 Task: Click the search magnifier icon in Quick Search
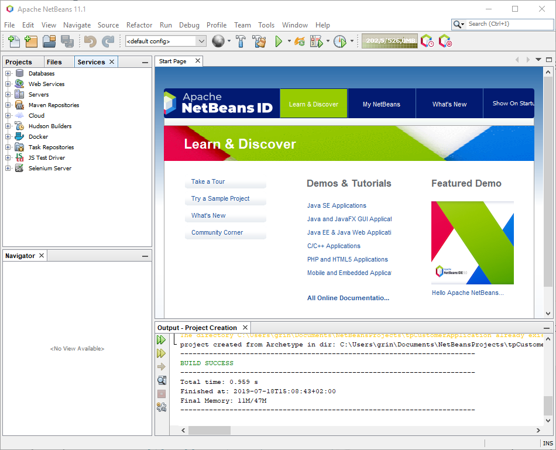(457, 24)
